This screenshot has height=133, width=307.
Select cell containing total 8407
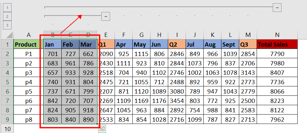pyautogui.click(x=277, y=73)
